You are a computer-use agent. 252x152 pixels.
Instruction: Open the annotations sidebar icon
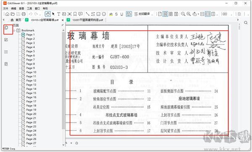tap(6, 40)
